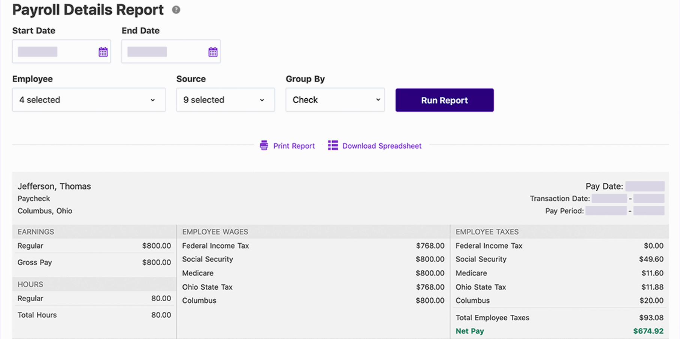
Task: Open the End Date calendar picker icon
Action: [x=212, y=52]
